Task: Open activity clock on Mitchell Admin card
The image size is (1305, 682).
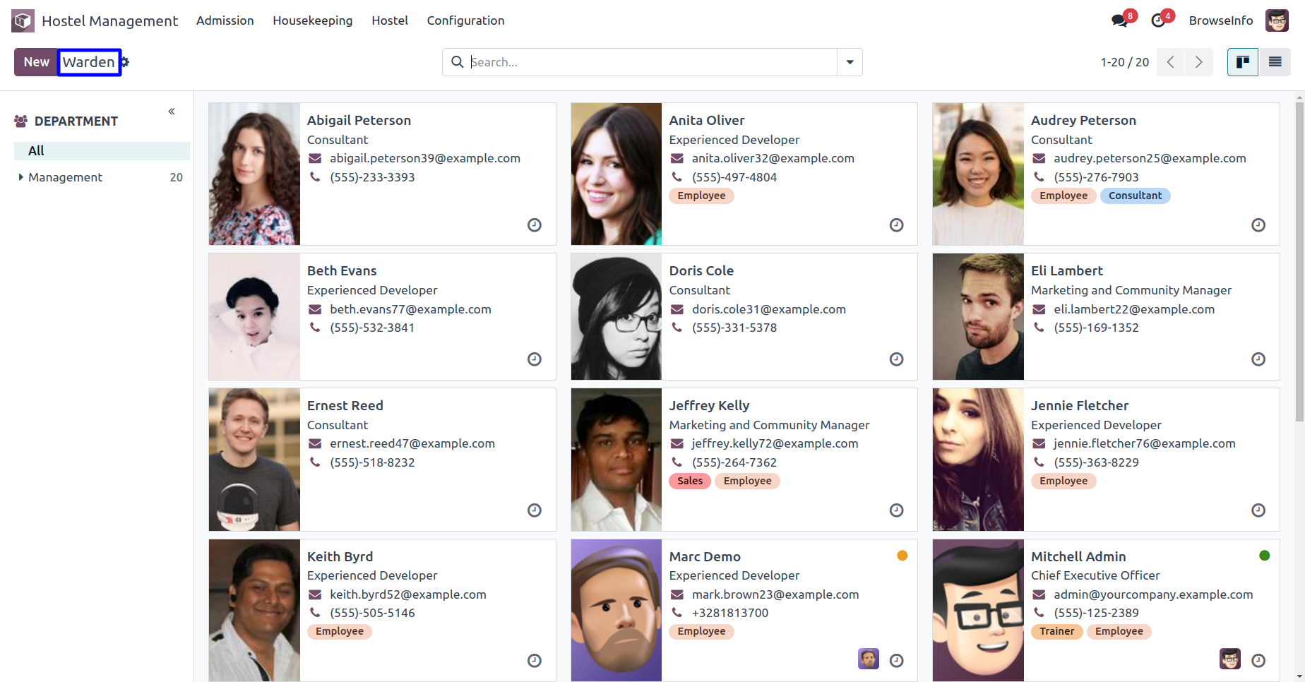Action: (1258, 661)
